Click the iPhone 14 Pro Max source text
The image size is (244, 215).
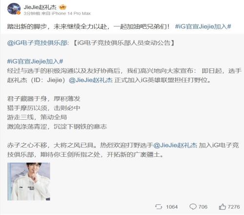click(71, 13)
